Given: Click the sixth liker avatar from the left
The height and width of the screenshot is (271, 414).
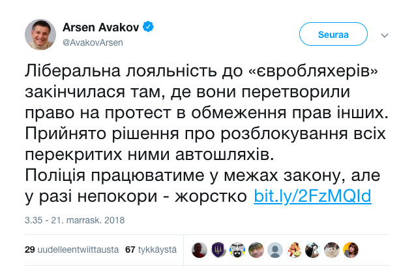Looking at the screenshot, I should [295, 249].
